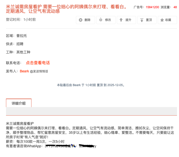179x157 pixels.
Task: Click the emoji icon in the WhatsApp line
Action: coord(73,146)
